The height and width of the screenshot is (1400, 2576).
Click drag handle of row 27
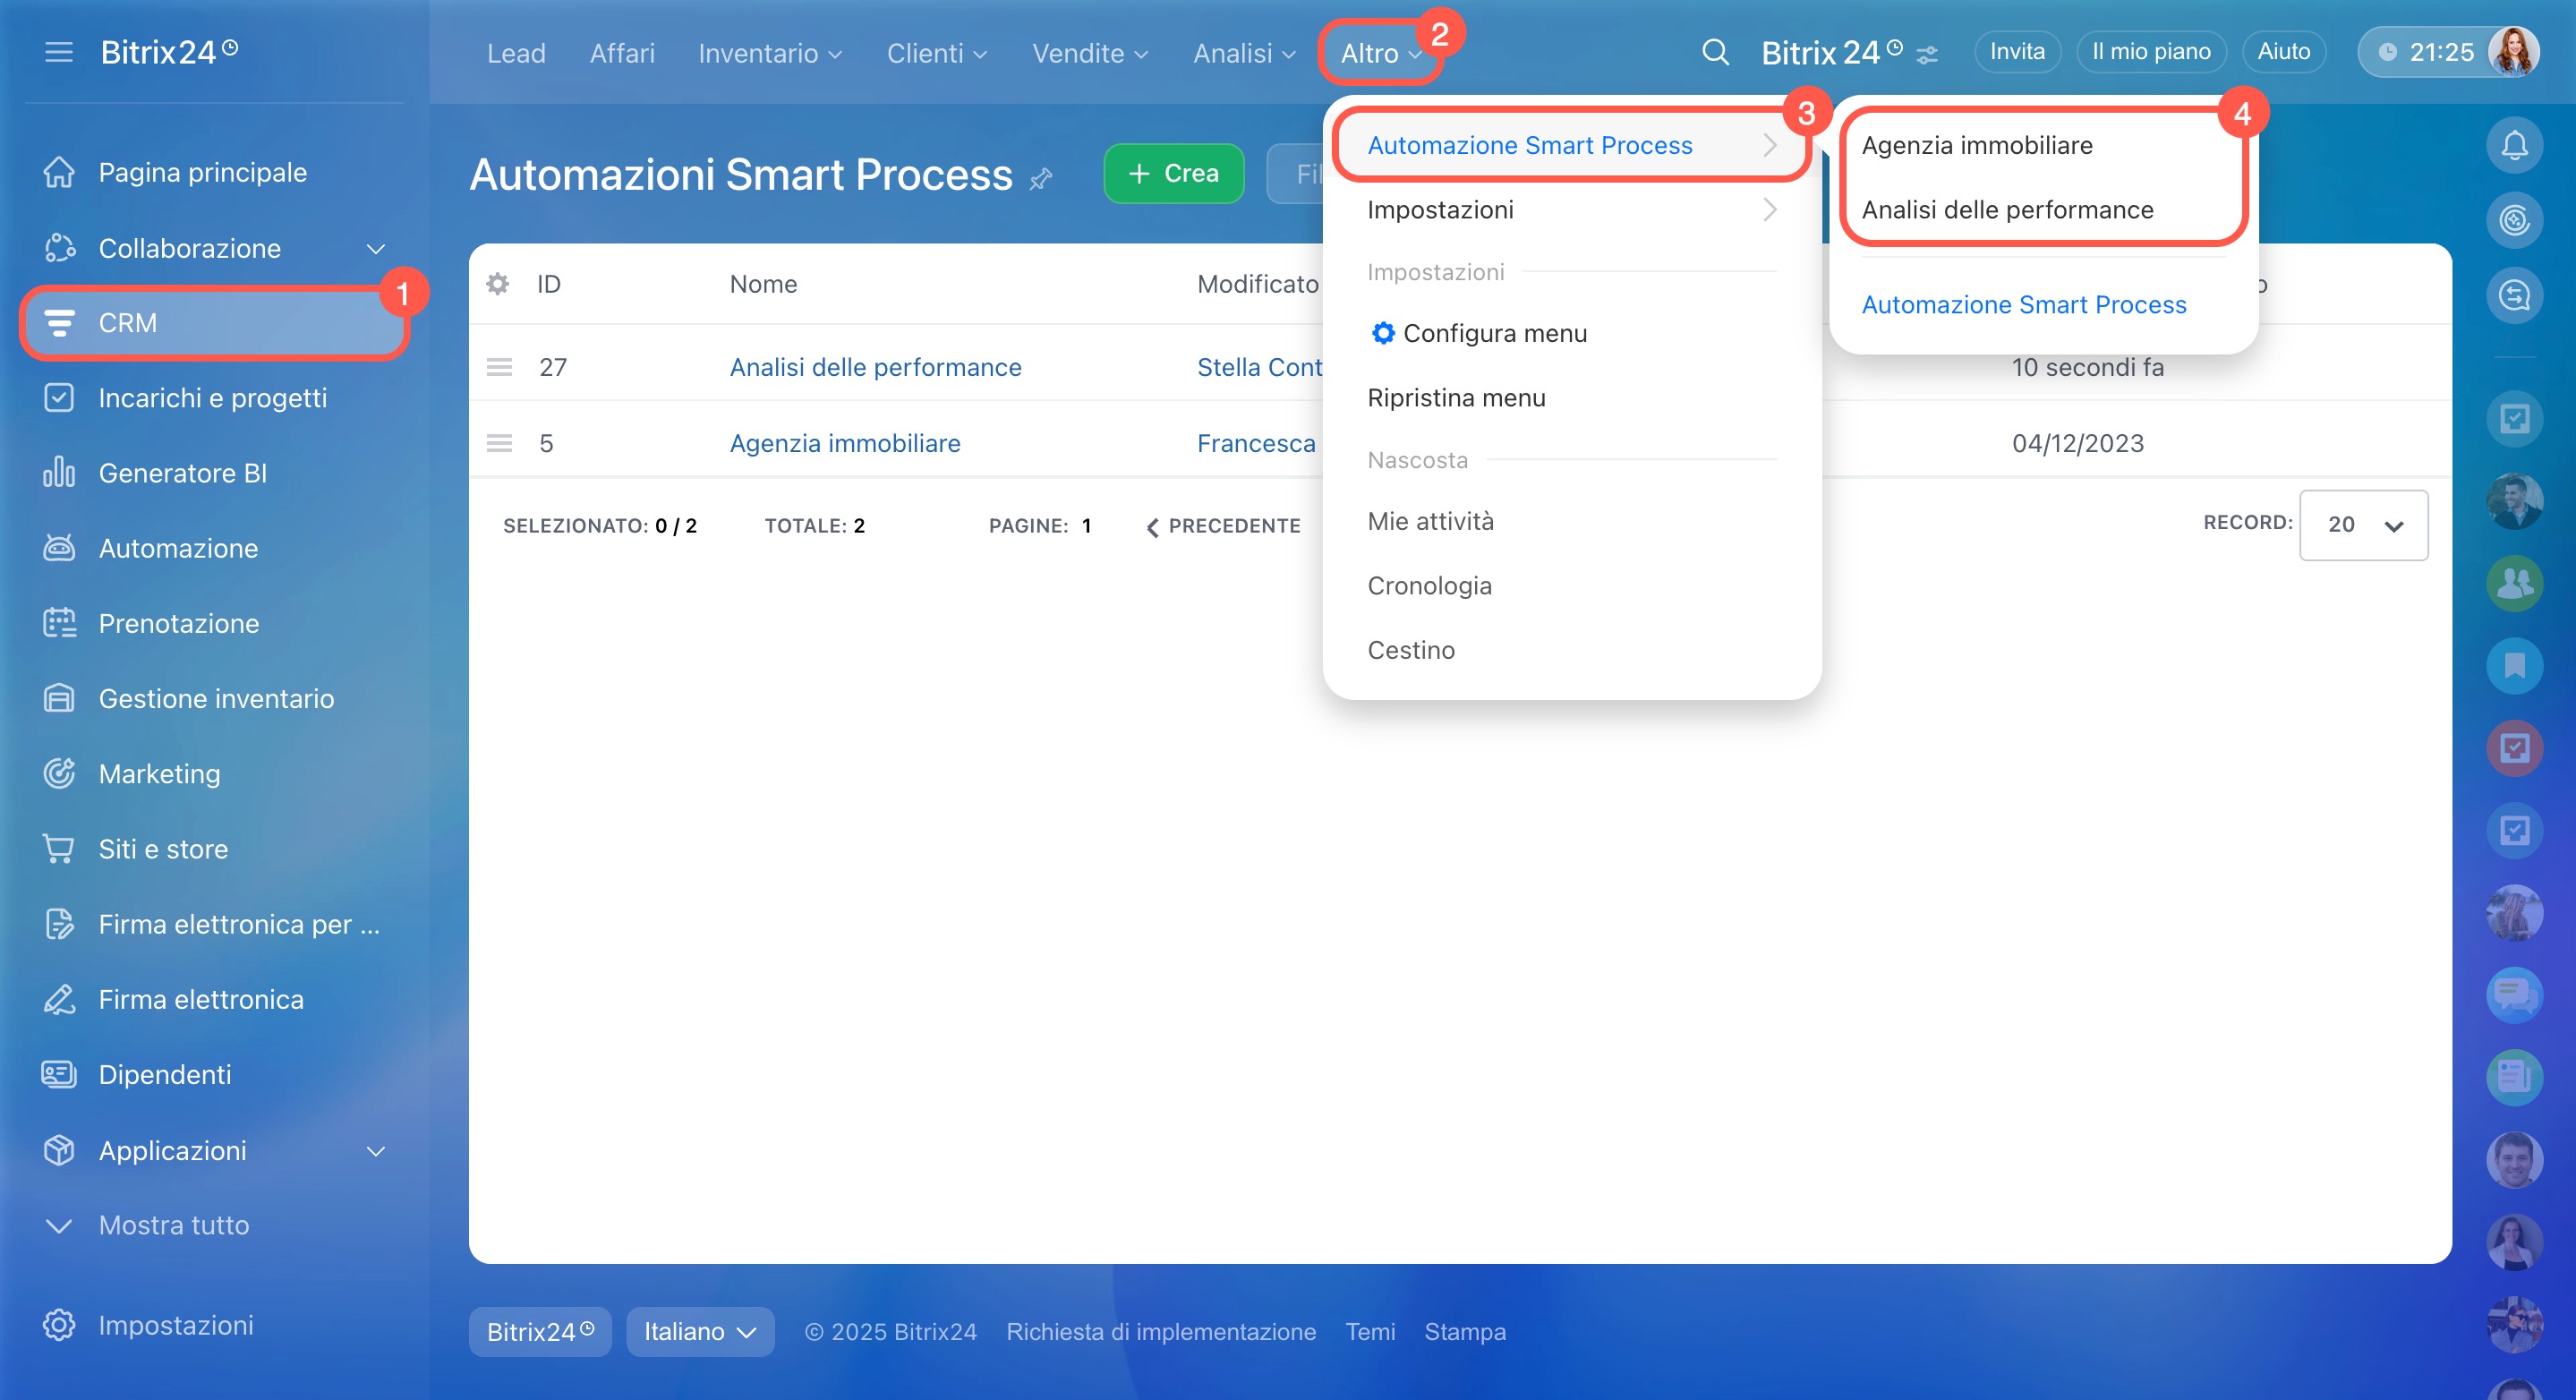[x=499, y=367]
